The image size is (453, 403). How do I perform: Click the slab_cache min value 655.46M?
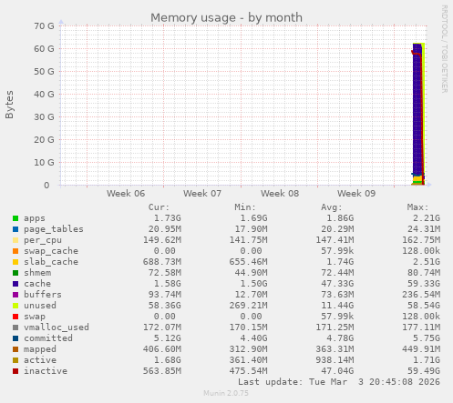coord(249,262)
